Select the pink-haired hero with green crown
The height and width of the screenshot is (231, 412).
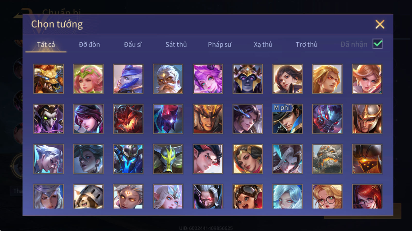pos(88,79)
